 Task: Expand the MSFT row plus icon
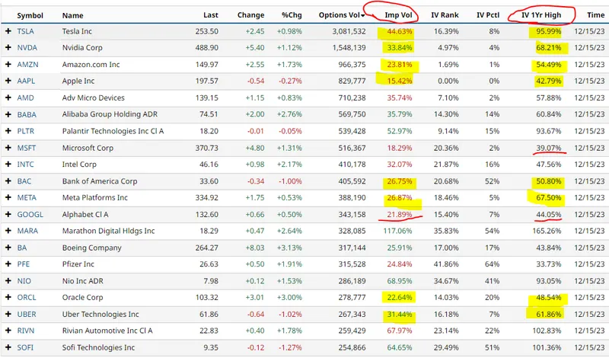tap(8, 148)
